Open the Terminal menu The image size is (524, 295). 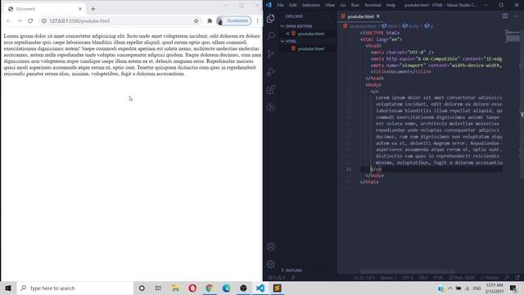[373, 5]
